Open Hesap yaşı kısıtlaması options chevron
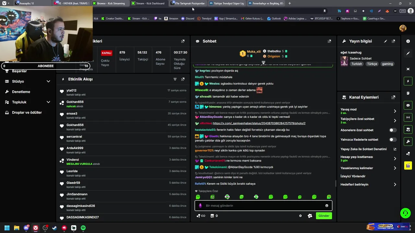This screenshot has width=415, height=233. (x=395, y=159)
